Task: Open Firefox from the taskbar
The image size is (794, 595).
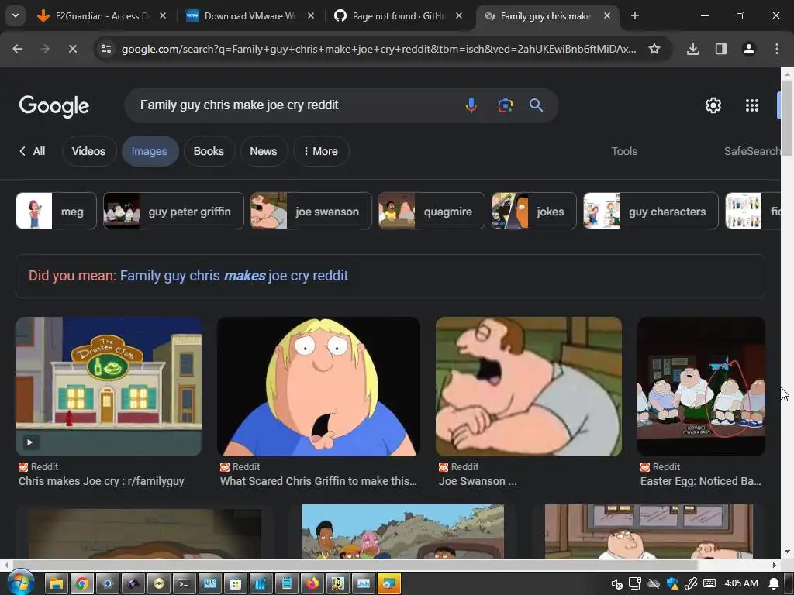Action: (312, 583)
